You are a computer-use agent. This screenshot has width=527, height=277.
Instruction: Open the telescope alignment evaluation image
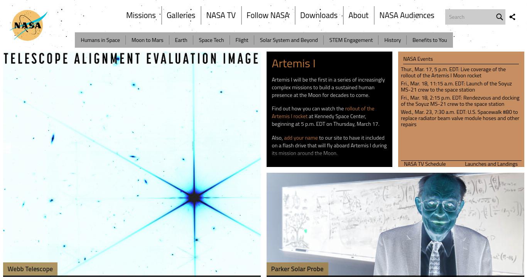coord(132,164)
